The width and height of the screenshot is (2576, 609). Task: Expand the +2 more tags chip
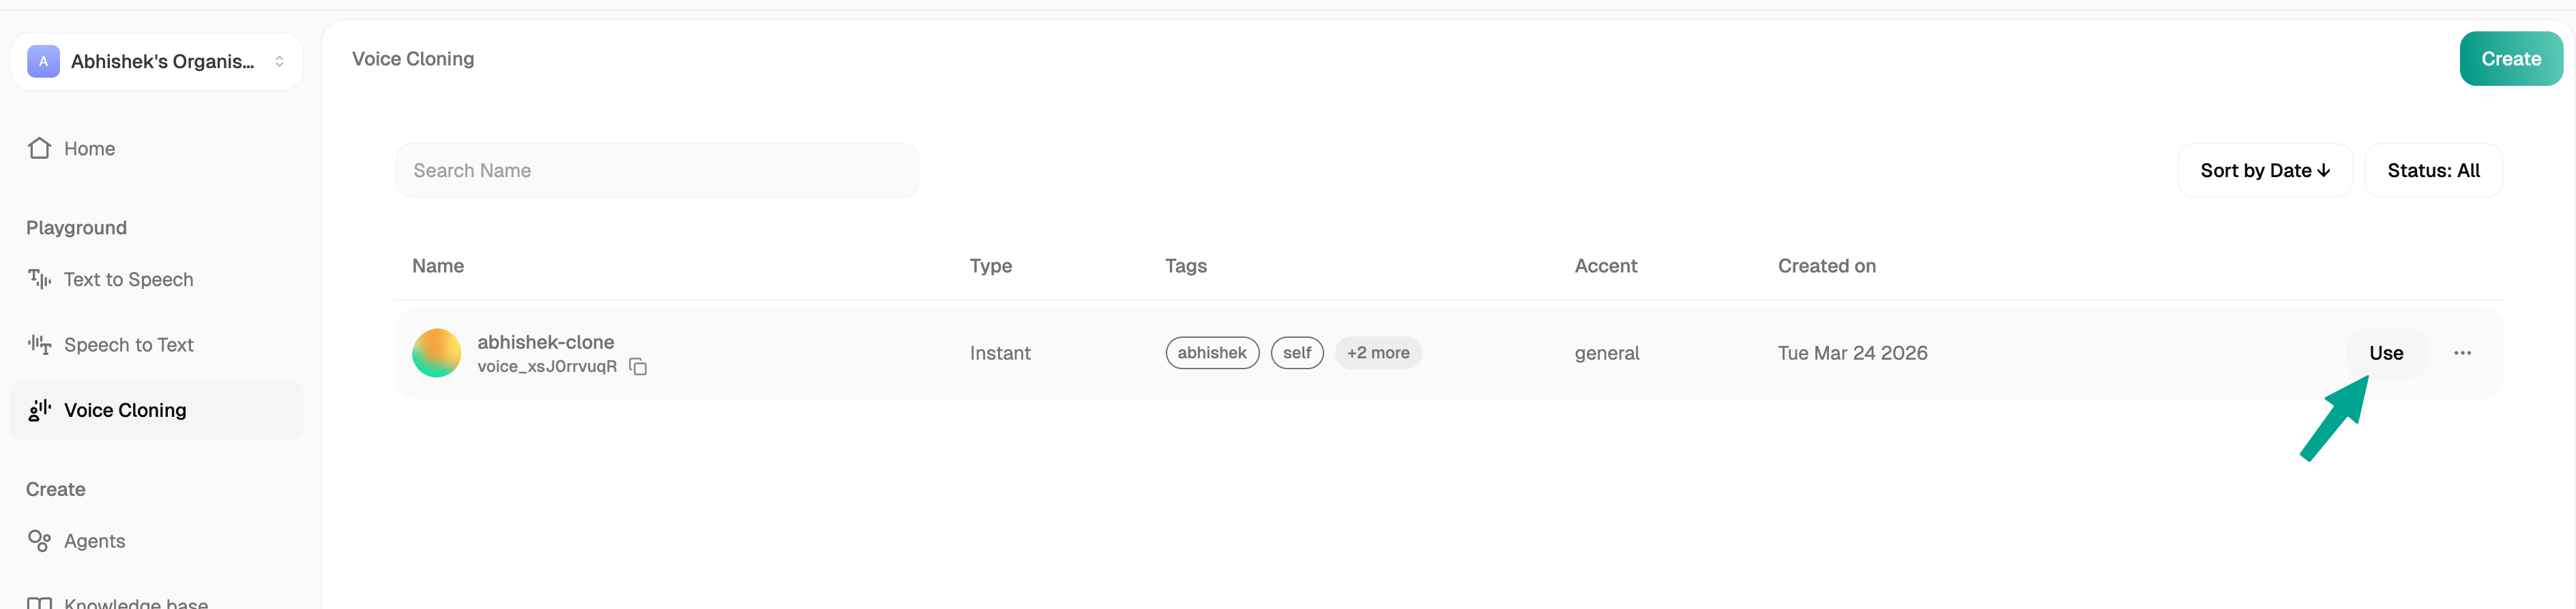(1378, 352)
